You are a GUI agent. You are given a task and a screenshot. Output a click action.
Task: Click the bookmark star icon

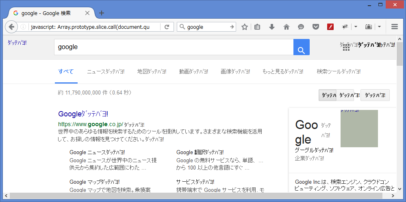click(245, 27)
